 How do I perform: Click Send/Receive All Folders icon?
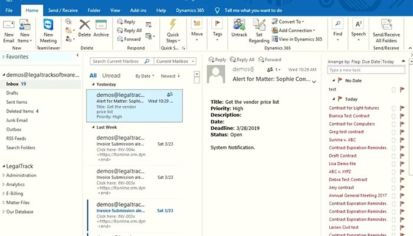(x=386, y=25)
